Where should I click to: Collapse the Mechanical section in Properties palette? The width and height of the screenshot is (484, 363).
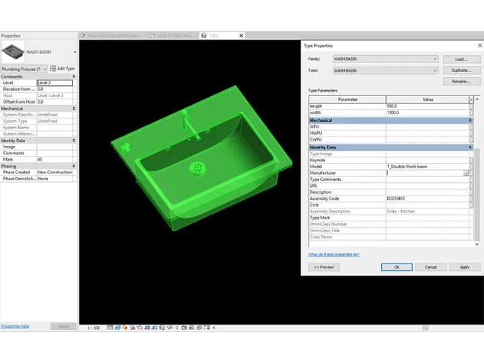coord(73,108)
